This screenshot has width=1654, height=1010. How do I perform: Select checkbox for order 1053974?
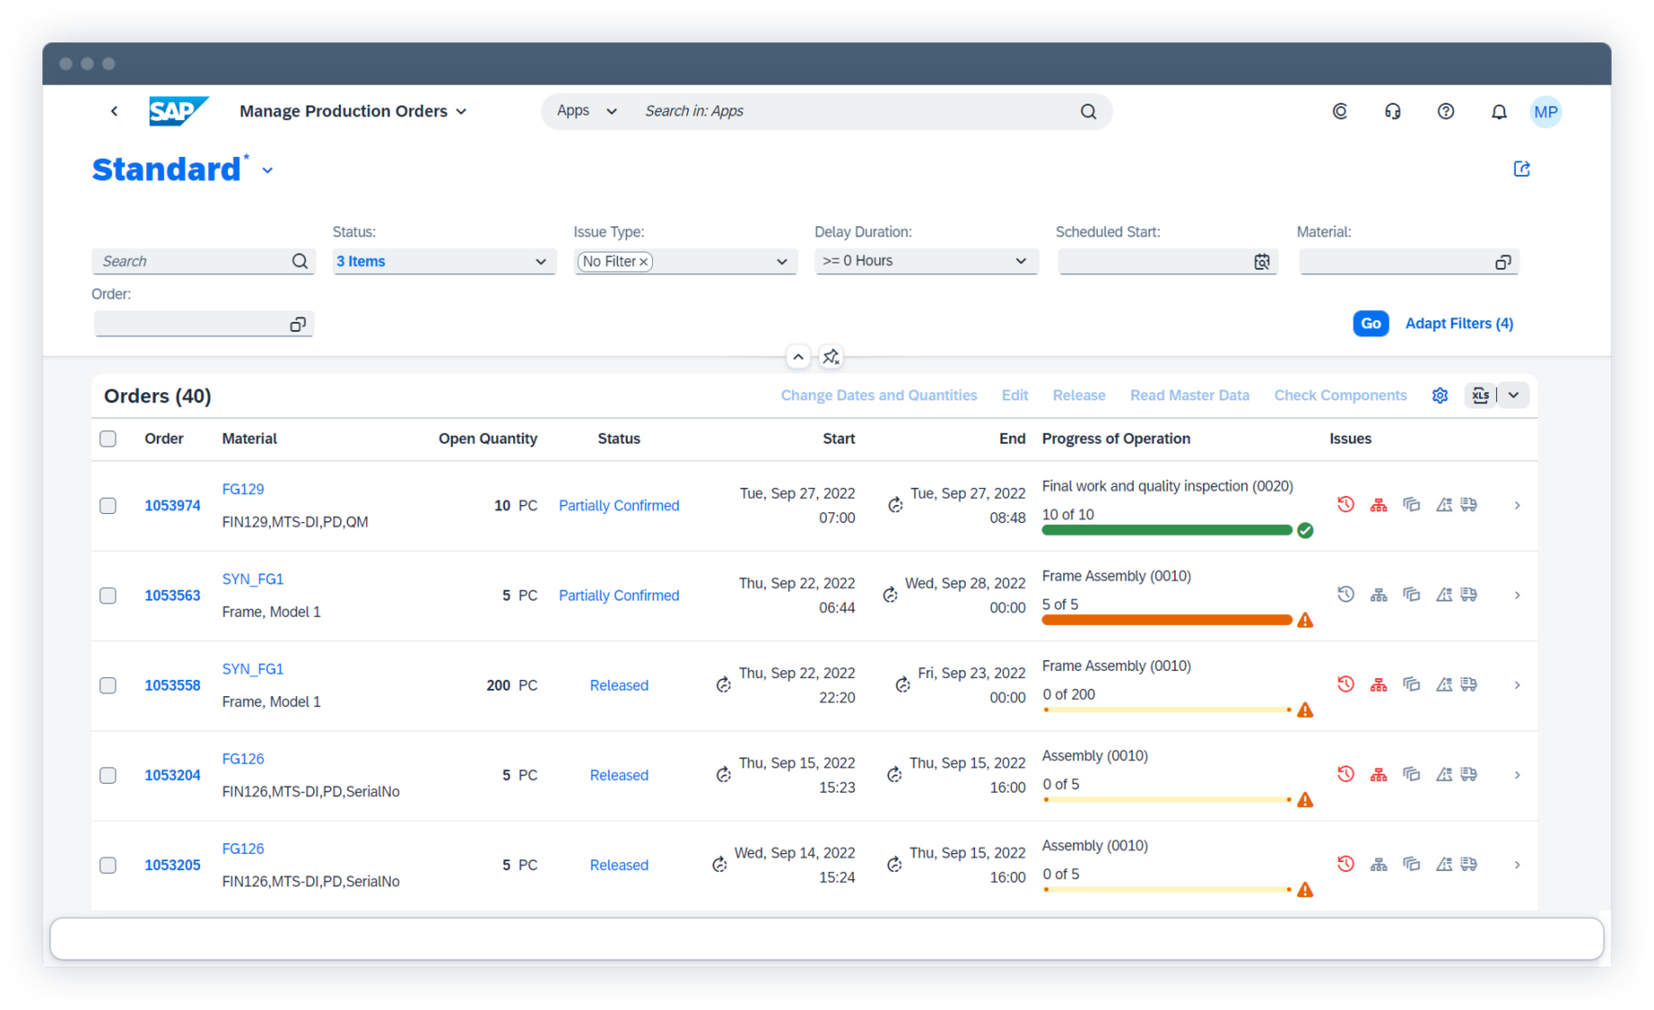108,506
